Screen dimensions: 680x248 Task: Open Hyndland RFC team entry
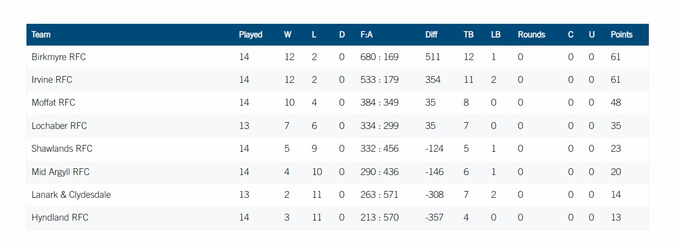pyautogui.click(x=60, y=217)
